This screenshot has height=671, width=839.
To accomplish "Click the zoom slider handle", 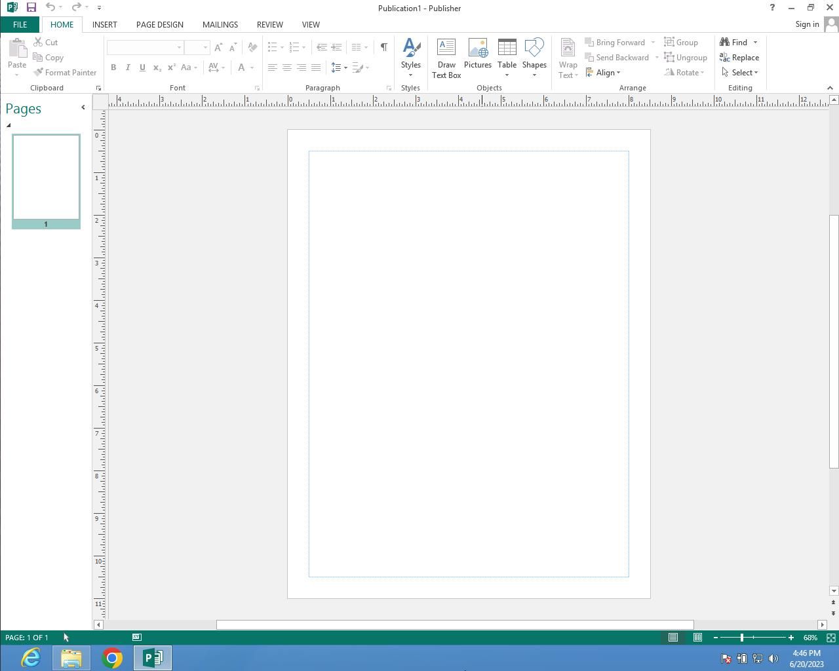I will [742, 638].
